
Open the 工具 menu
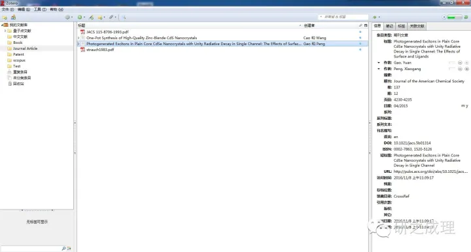pyautogui.click(x=40, y=9)
